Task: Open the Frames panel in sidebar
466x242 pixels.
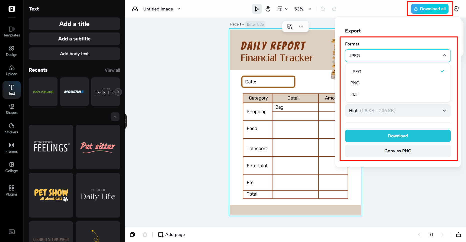Action: pos(11,147)
